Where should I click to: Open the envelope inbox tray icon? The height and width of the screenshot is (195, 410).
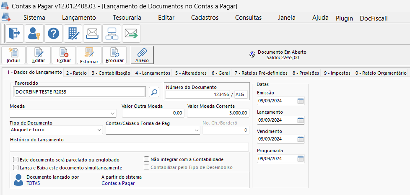pos(92,34)
